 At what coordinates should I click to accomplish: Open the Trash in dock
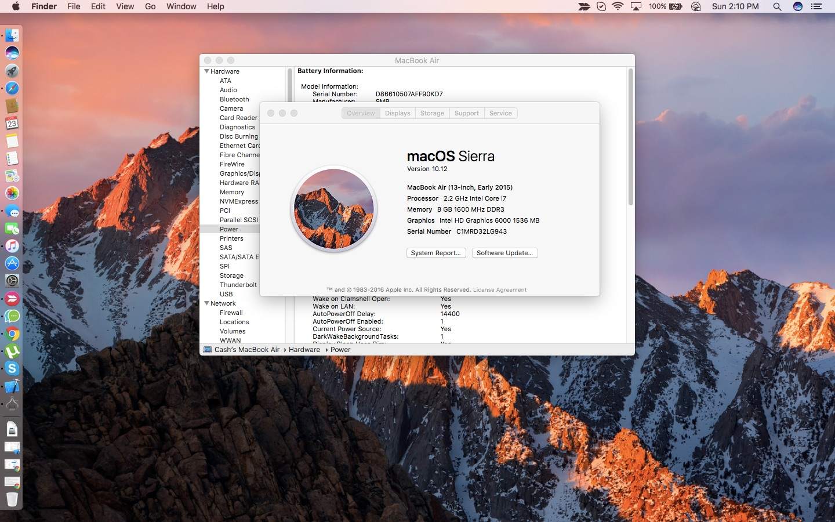pos(12,499)
